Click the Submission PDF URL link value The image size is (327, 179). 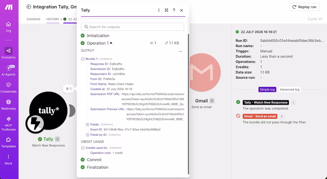[153, 99]
